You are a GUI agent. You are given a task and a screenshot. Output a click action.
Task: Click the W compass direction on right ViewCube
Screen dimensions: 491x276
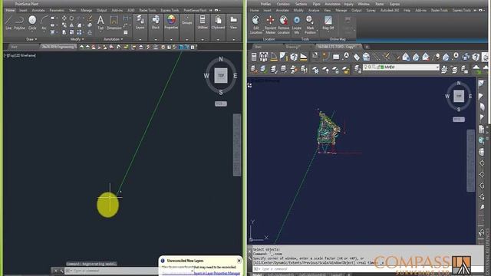[x=447, y=97]
